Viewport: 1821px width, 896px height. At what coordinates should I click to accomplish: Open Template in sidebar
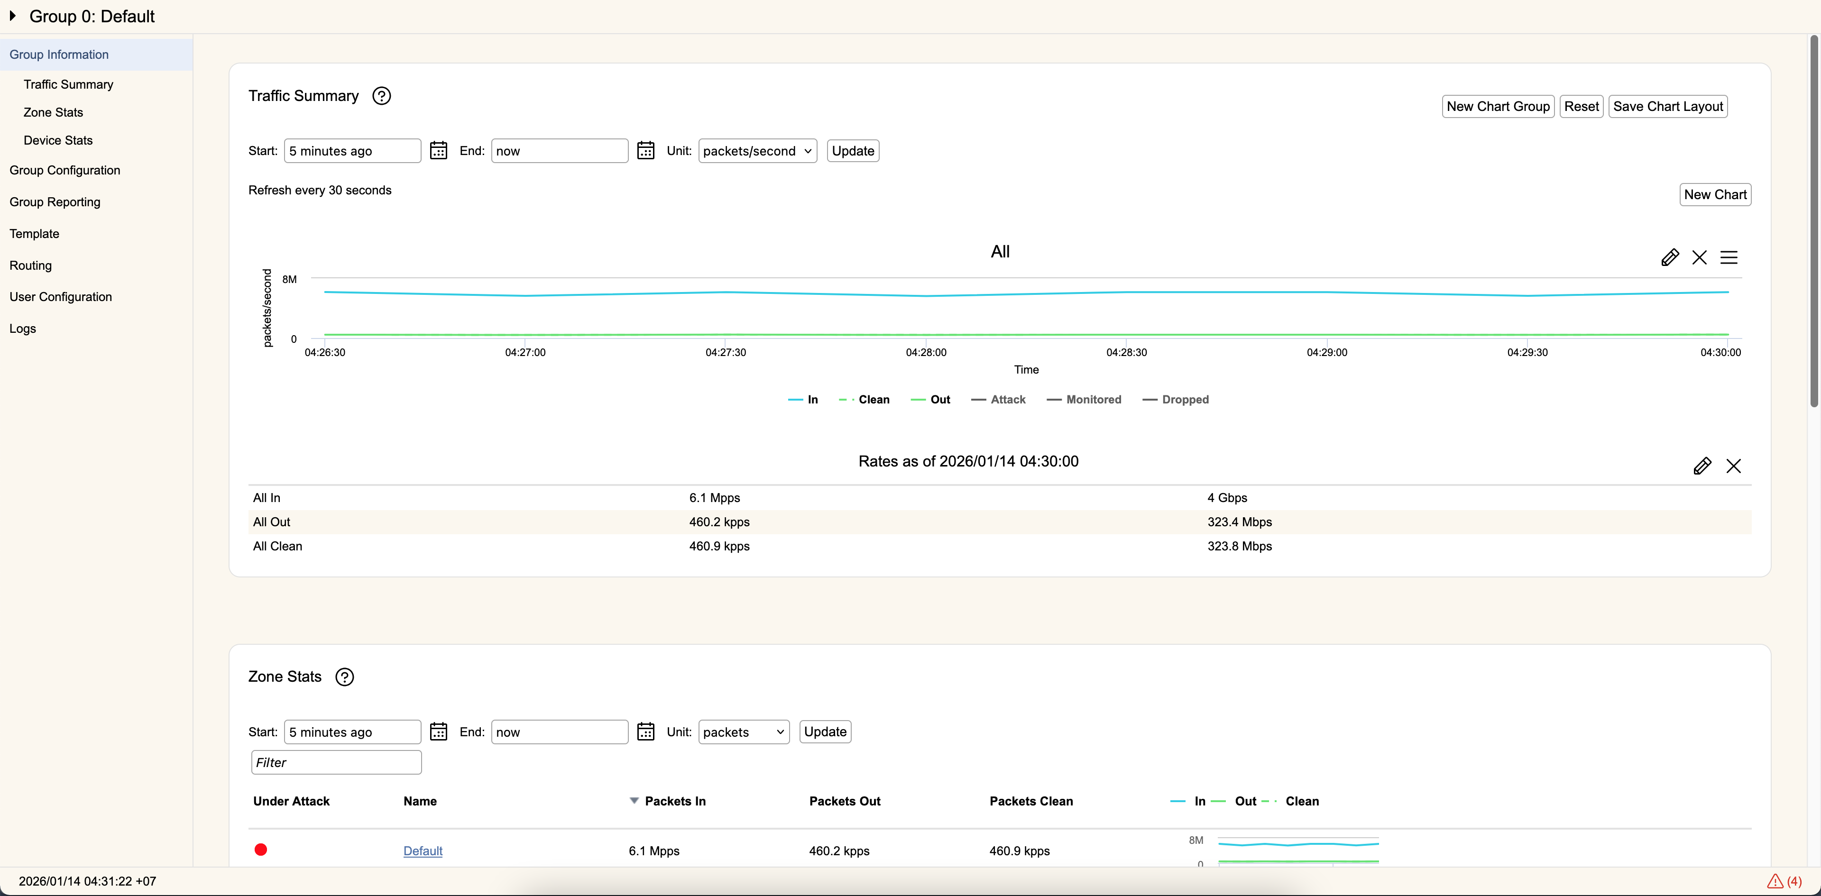(x=34, y=234)
